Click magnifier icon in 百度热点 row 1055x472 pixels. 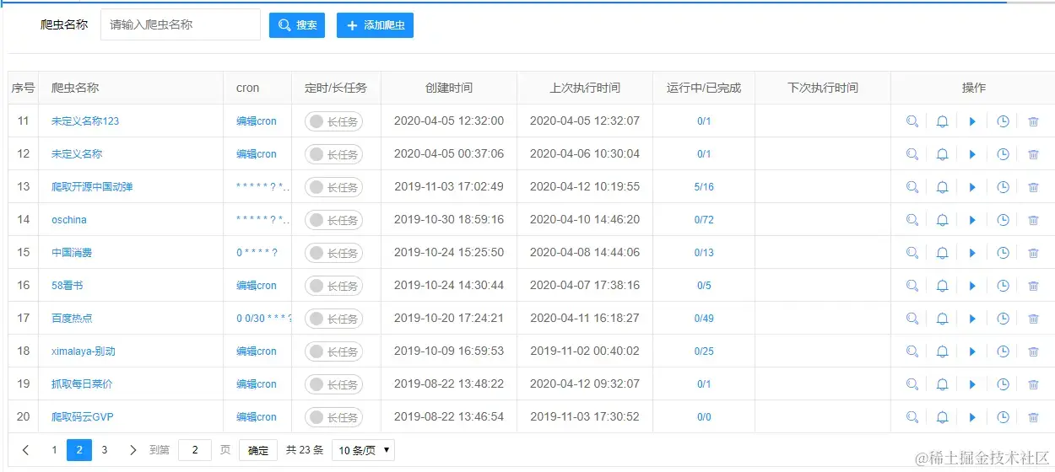tap(912, 319)
